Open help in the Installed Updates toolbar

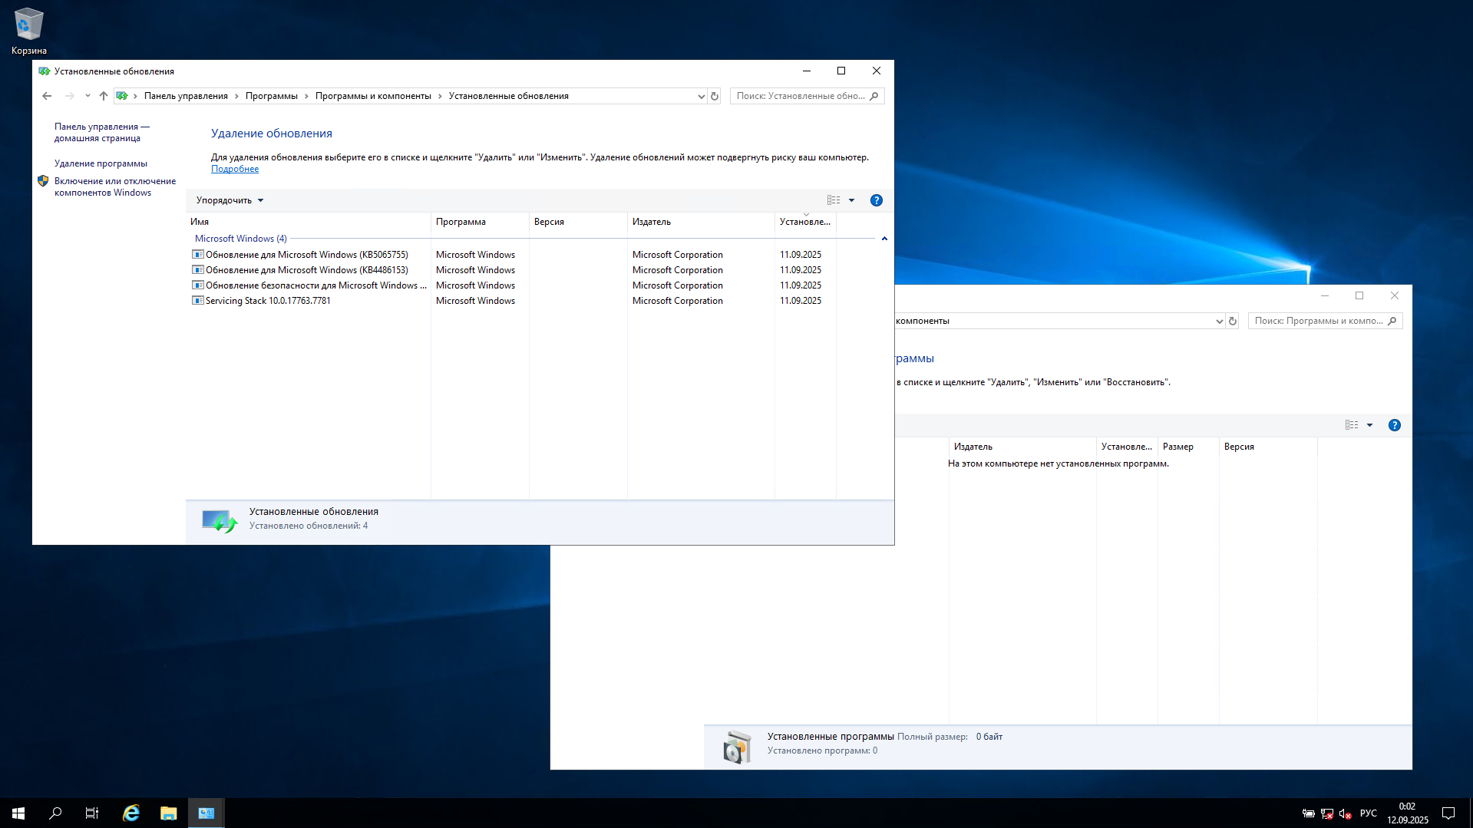click(877, 200)
